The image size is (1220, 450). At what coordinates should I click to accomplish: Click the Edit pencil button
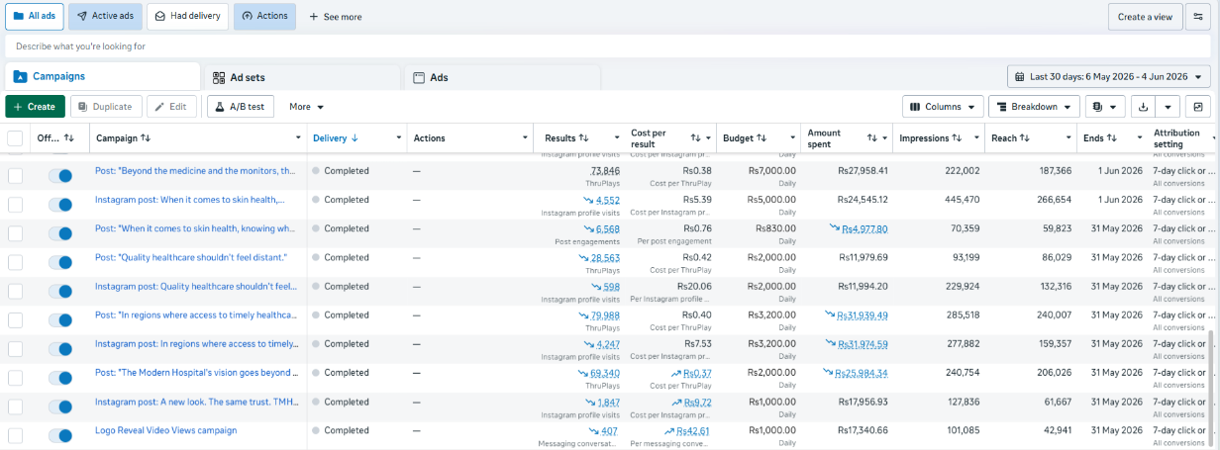tap(170, 107)
